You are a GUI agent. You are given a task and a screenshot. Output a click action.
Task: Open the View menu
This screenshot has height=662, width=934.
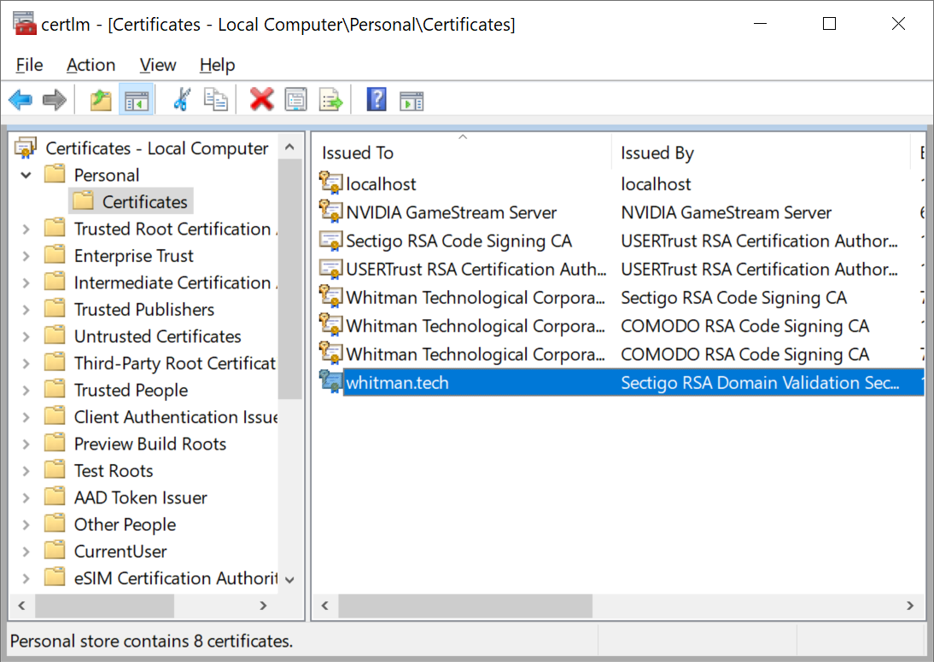pos(158,64)
